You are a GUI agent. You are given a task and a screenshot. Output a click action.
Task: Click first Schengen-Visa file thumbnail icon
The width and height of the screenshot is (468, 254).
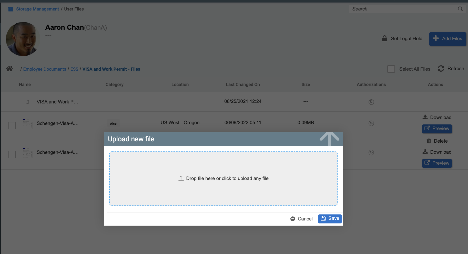point(27,124)
